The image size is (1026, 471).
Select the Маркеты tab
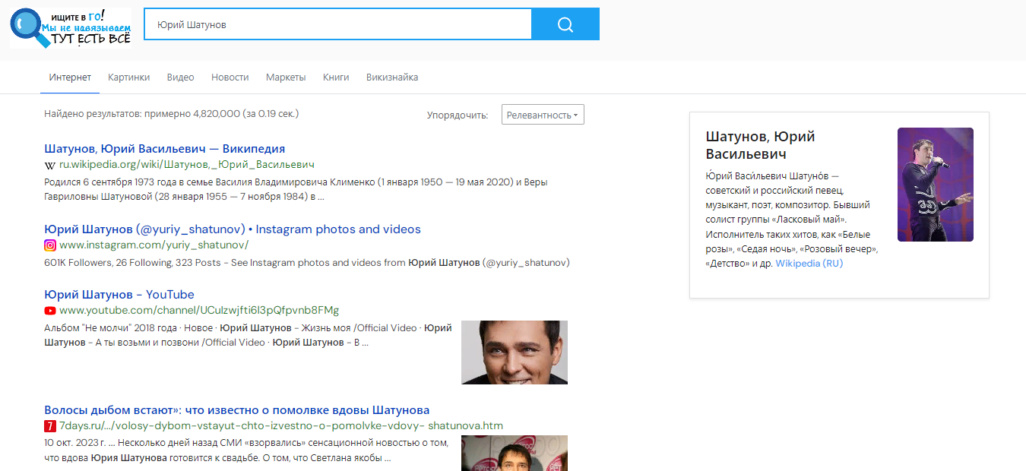[286, 77]
